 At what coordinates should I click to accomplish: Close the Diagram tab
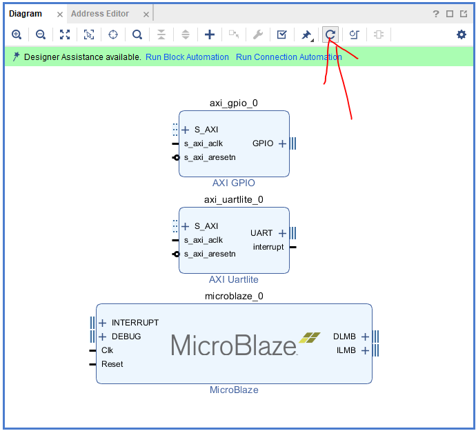pos(60,14)
